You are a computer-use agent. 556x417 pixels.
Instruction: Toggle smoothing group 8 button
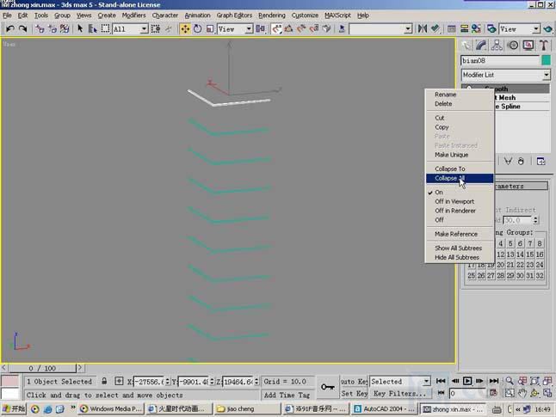[540, 244]
